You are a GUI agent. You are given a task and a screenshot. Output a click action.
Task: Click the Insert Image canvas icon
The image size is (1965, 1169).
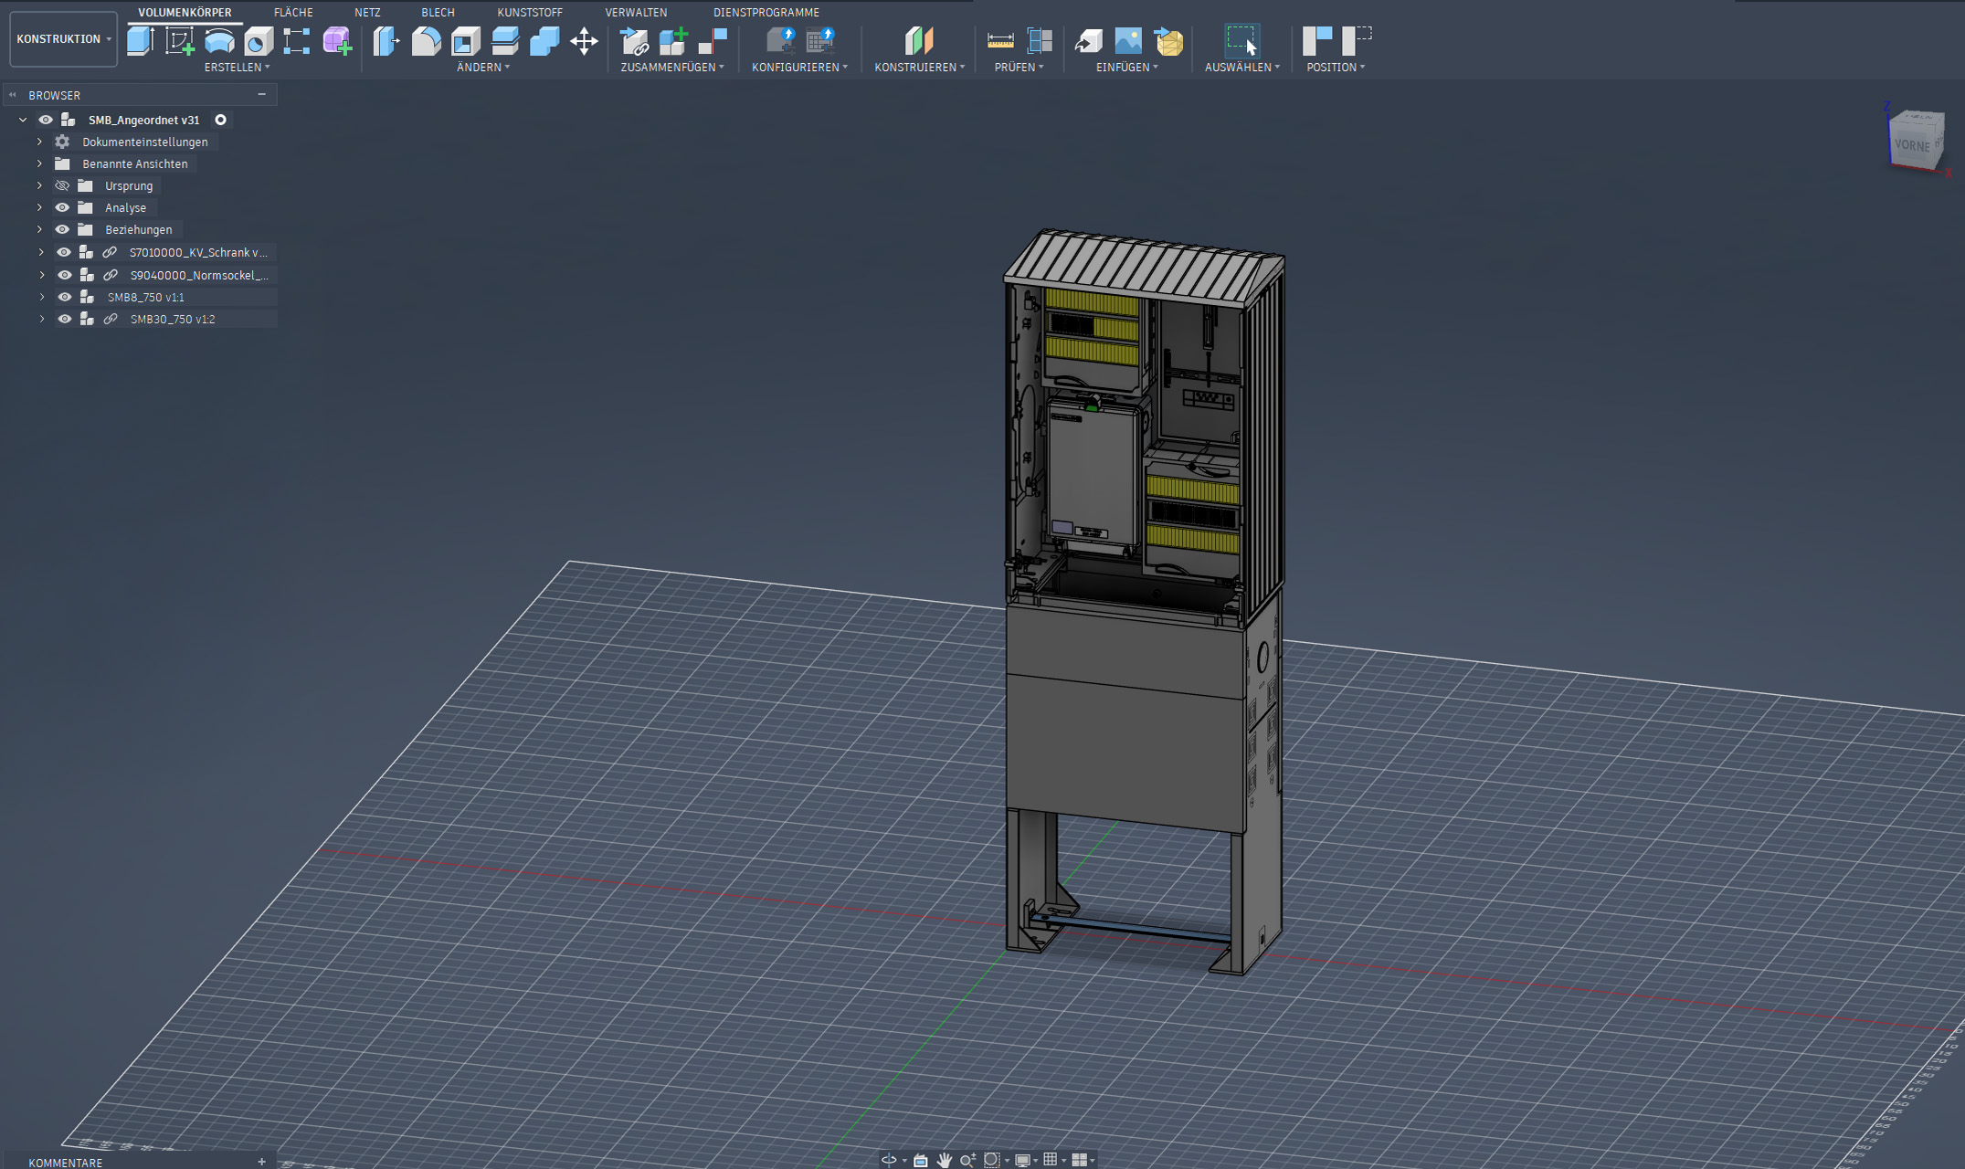click(1128, 41)
